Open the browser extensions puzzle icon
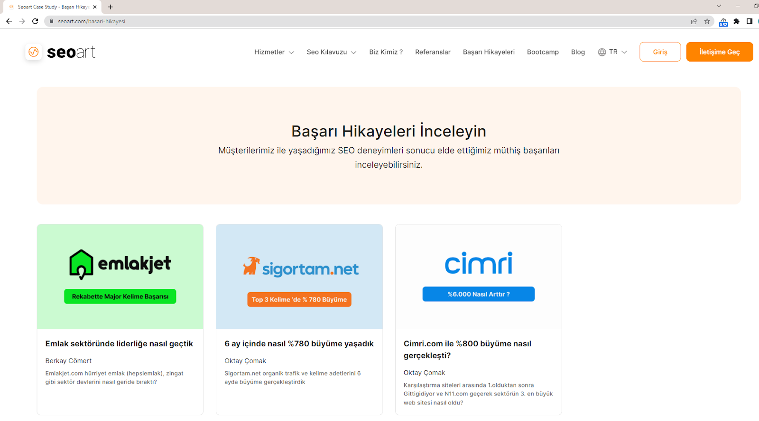759x421 pixels. click(x=736, y=21)
